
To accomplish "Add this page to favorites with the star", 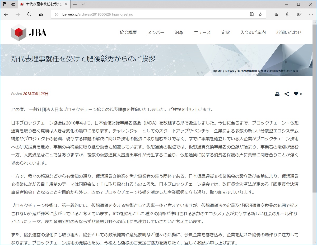I will click(x=260, y=14).
